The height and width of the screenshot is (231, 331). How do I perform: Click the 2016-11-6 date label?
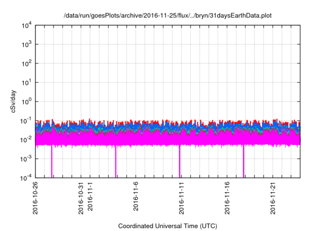coord(136,196)
